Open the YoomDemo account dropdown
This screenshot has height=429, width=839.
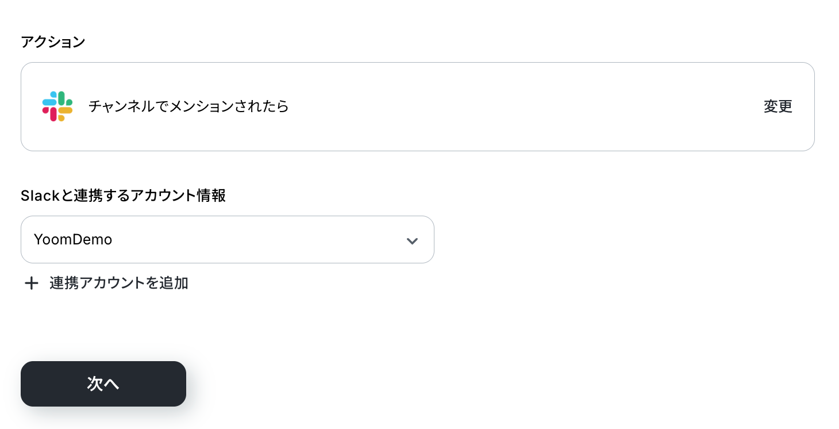click(227, 240)
